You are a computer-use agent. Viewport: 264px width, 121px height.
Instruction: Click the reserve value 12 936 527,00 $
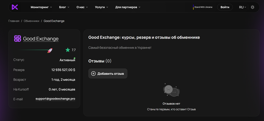tap(63, 70)
